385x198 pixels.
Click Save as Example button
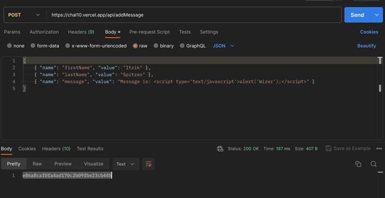pyautogui.click(x=348, y=148)
